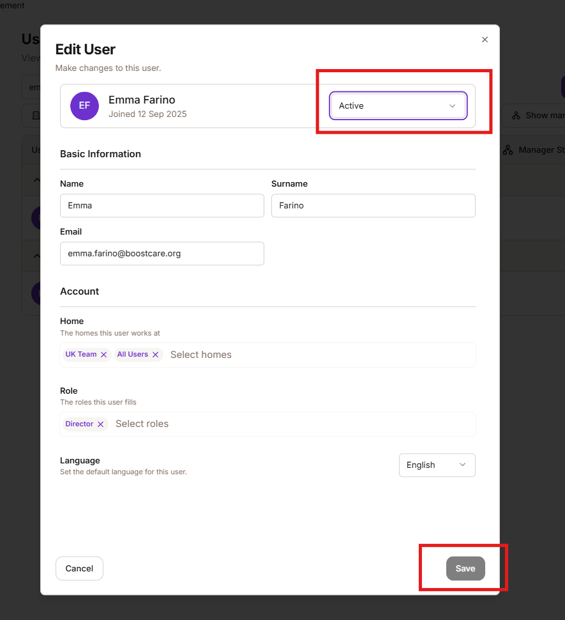
Task: Click the hierarchy icon on Show manager button
Action: pyautogui.click(x=516, y=116)
